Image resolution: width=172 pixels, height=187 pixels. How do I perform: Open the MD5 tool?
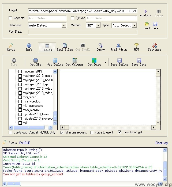point(136,47)
